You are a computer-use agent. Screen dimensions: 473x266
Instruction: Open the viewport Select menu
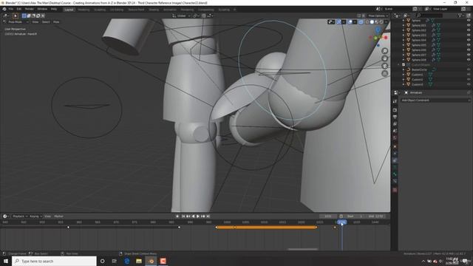pos(46,22)
